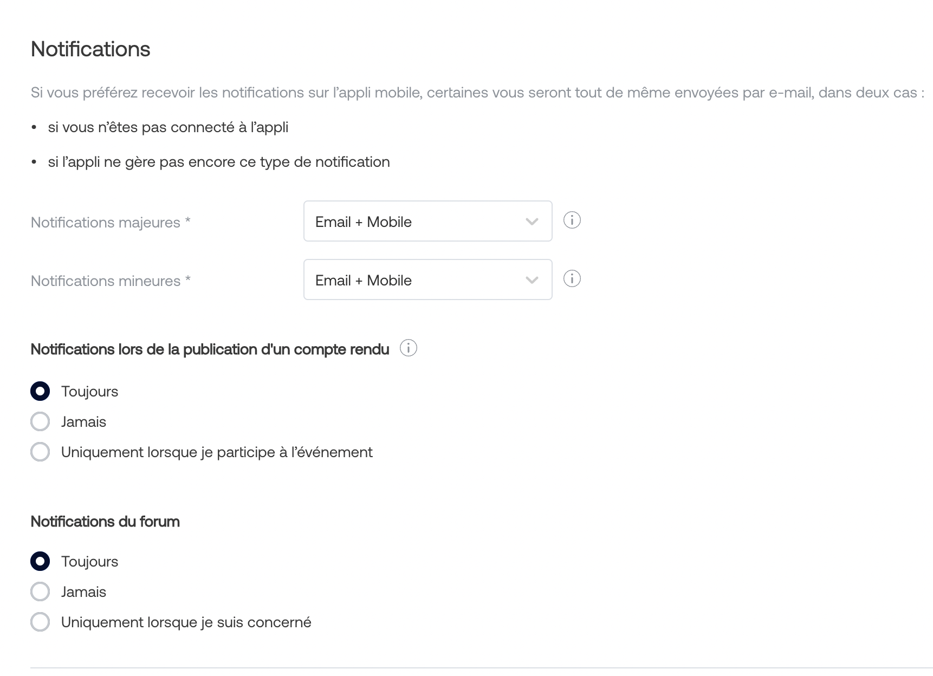Open the Notifications majeures dropdown

pyautogui.click(x=428, y=221)
